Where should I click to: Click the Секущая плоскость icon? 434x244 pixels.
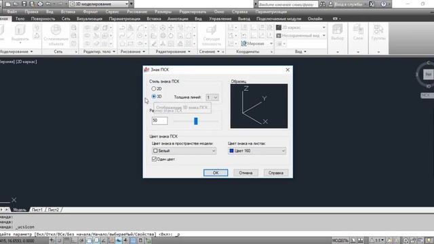(x=211, y=30)
